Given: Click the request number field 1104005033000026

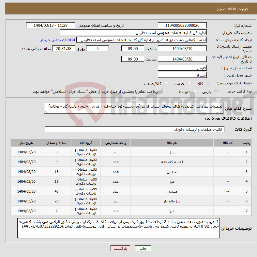Looking at the screenshot, I should pyautogui.click(x=182, y=25).
